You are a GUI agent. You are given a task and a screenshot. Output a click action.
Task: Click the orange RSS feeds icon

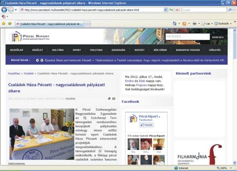pyautogui.click(x=184, y=24)
